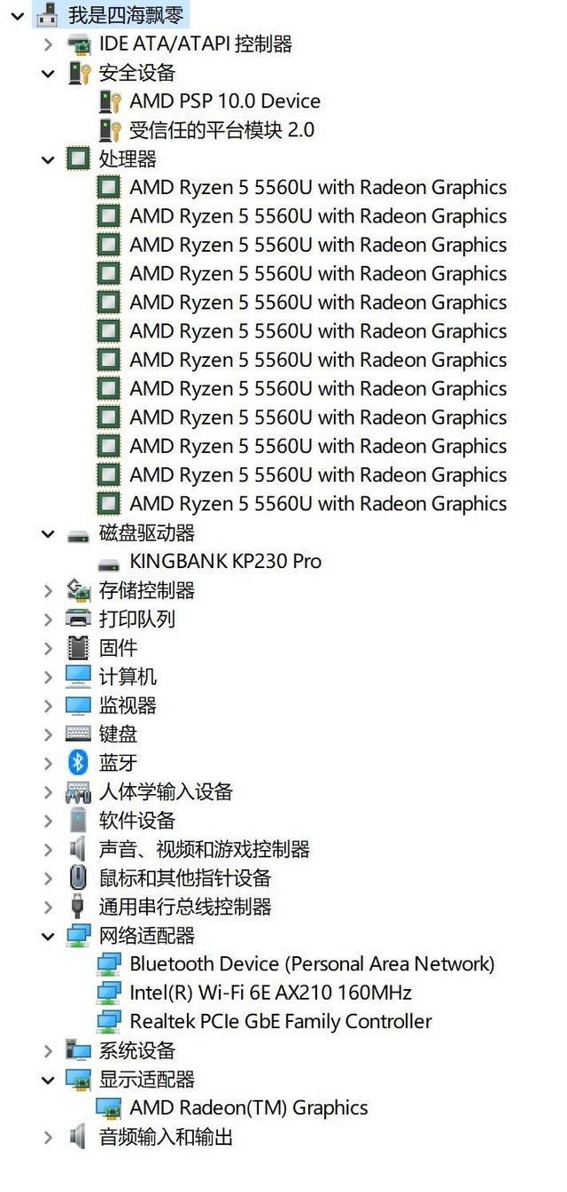
Task: Expand the 计算机 category
Action: (48, 676)
